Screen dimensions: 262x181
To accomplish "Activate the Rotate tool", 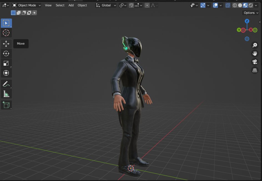I will pyautogui.click(x=6, y=53).
